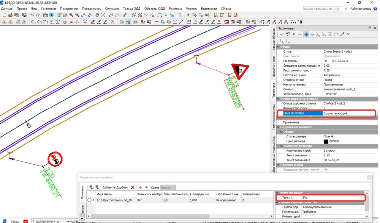Click the Рабочая среда button
380x223 pixels.
(x=361, y=8)
